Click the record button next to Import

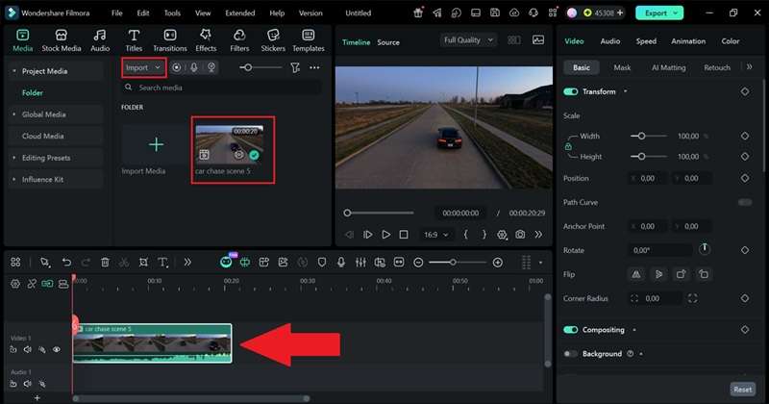(177, 67)
